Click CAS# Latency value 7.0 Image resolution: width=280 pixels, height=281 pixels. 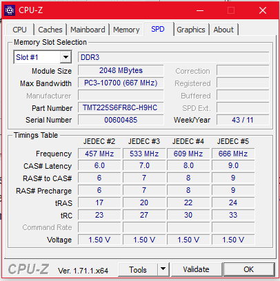(x=144, y=165)
